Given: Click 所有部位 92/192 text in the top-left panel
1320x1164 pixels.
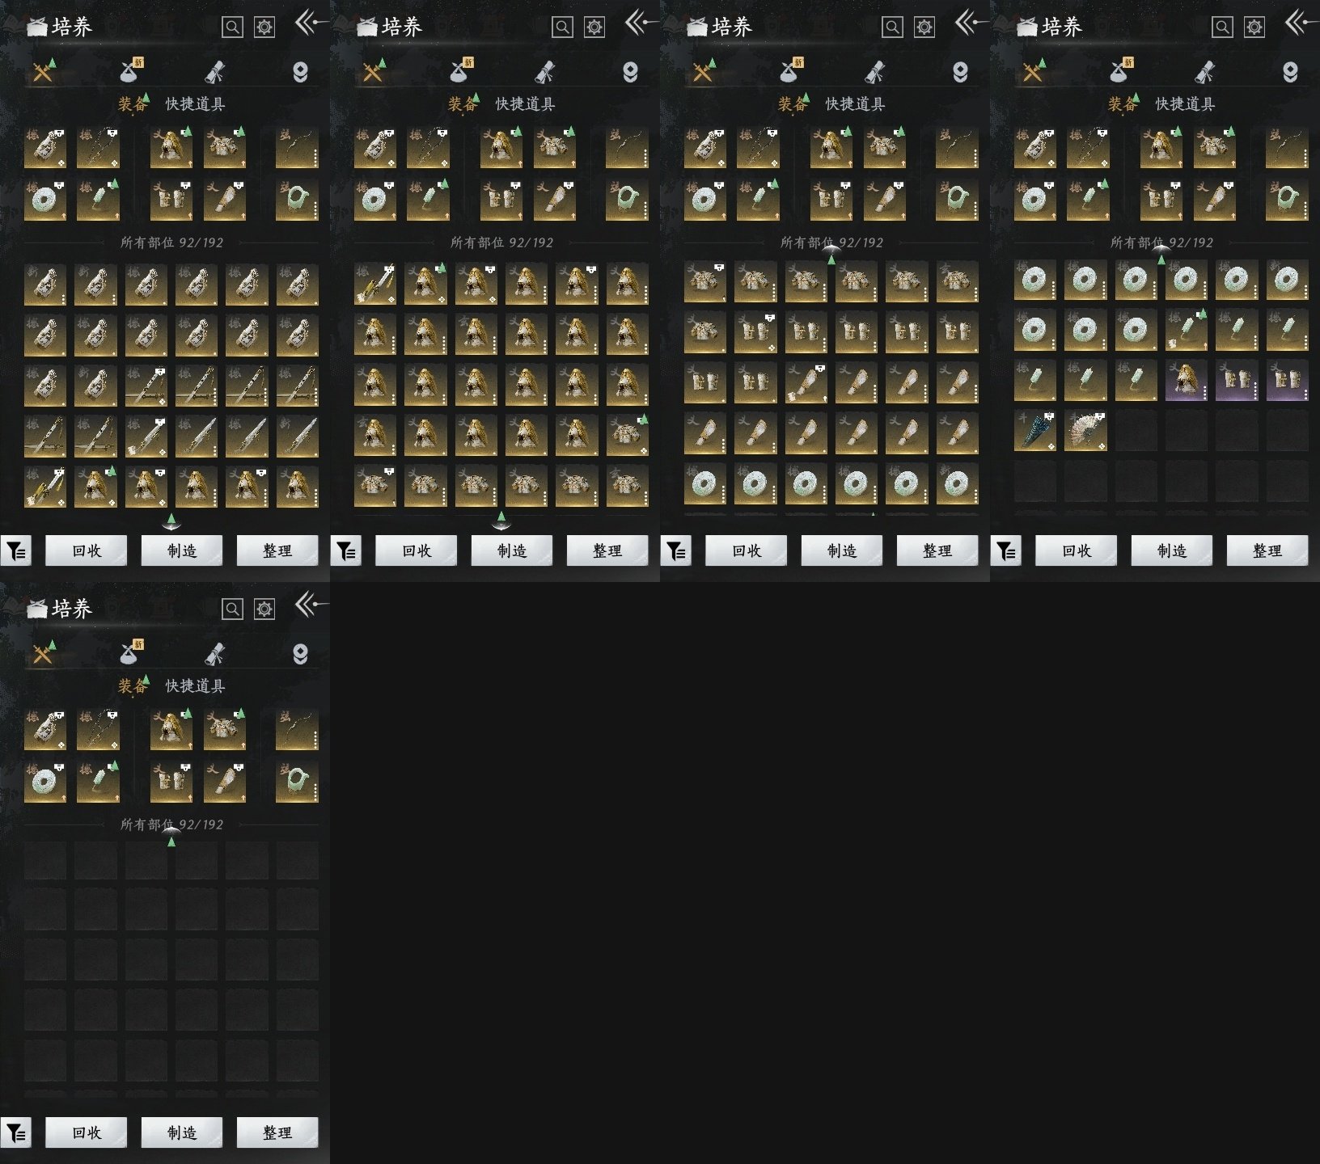Looking at the screenshot, I should 171,242.
